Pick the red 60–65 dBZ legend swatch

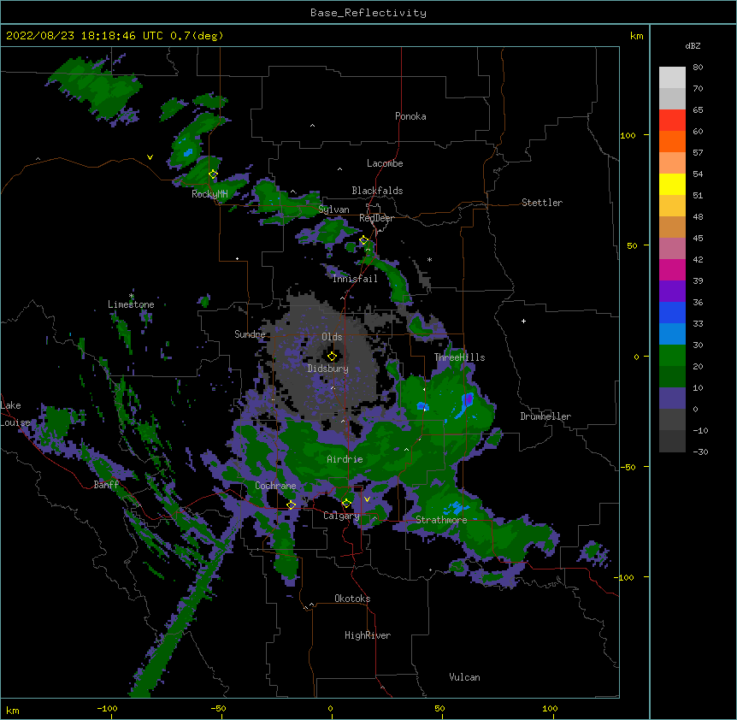(x=672, y=121)
